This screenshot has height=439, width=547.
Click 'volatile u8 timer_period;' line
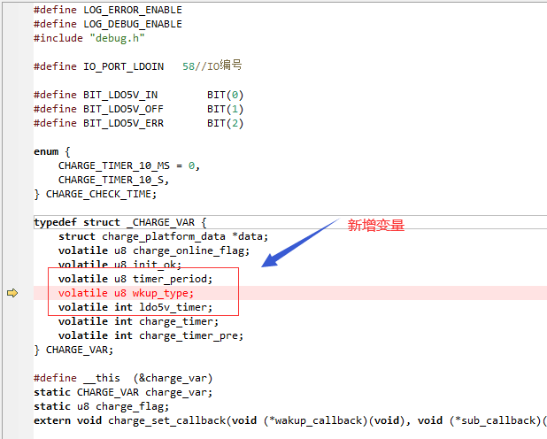(x=135, y=279)
